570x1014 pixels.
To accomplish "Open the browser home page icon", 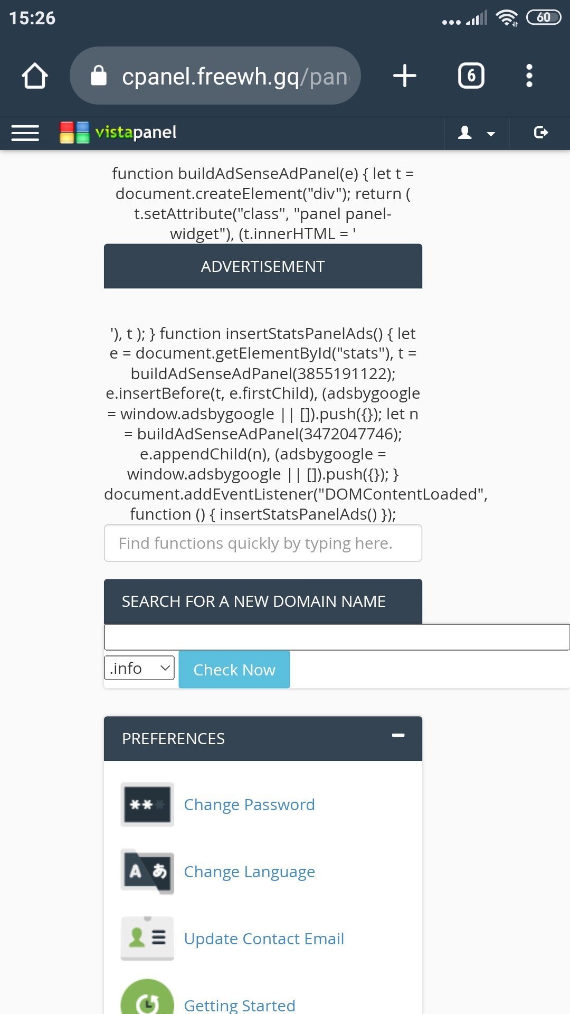I will pos(35,76).
